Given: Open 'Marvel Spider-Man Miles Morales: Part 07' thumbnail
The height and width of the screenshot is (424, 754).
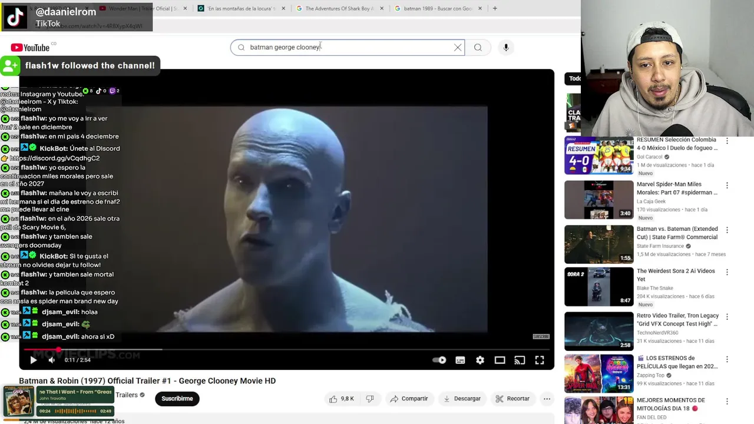Looking at the screenshot, I should click(598, 200).
